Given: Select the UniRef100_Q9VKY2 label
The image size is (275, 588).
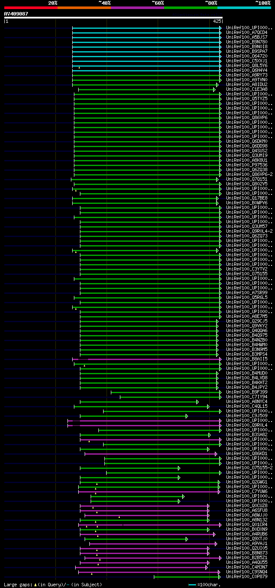Looking at the screenshot, I should (x=247, y=326).
